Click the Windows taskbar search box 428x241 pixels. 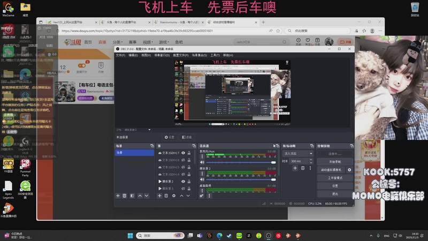pyautogui.click(x=160, y=236)
